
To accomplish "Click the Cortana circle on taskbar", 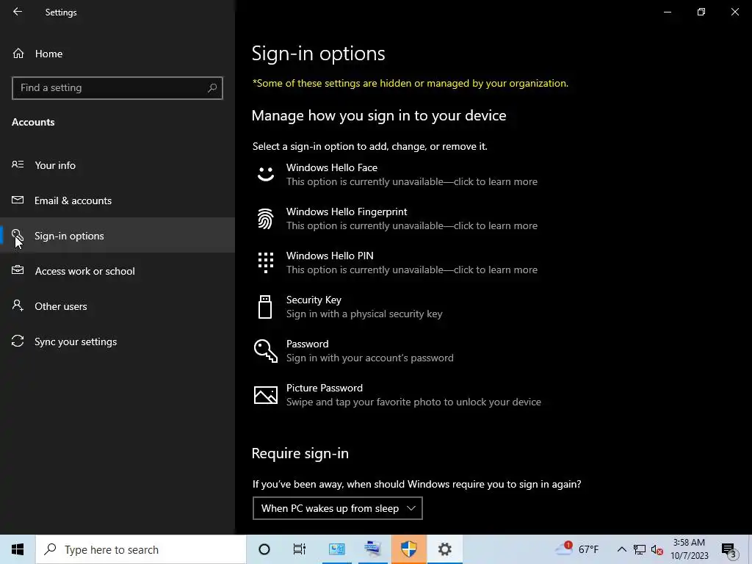I will pyautogui.click(x=264, y=549).
